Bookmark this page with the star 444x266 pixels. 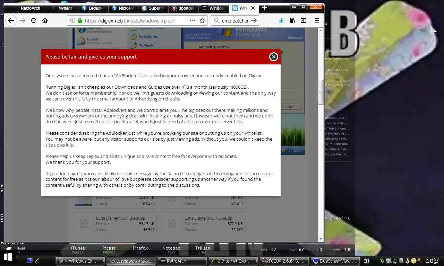[202, 20]
